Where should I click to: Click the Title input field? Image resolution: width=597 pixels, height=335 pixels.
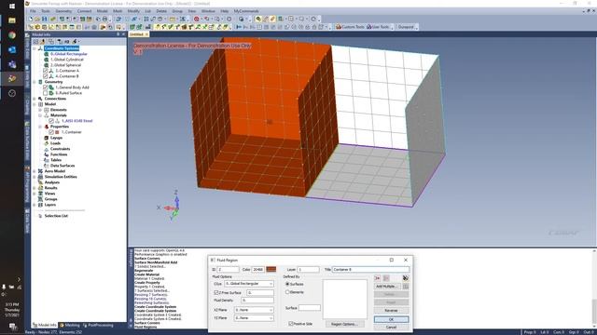[371, 269]
